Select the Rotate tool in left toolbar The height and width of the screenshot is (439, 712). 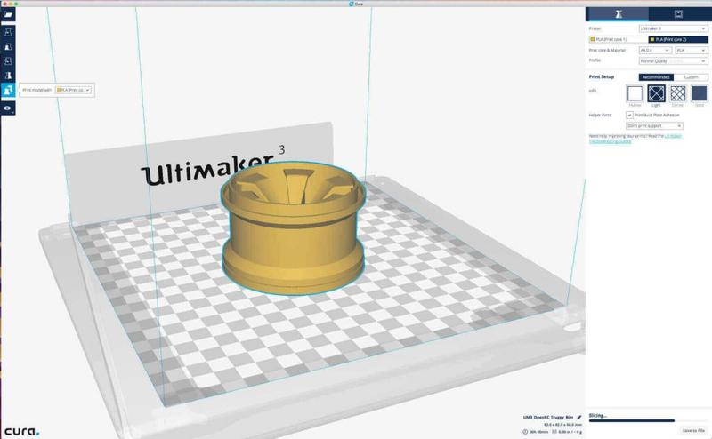[x=8, y=61]
